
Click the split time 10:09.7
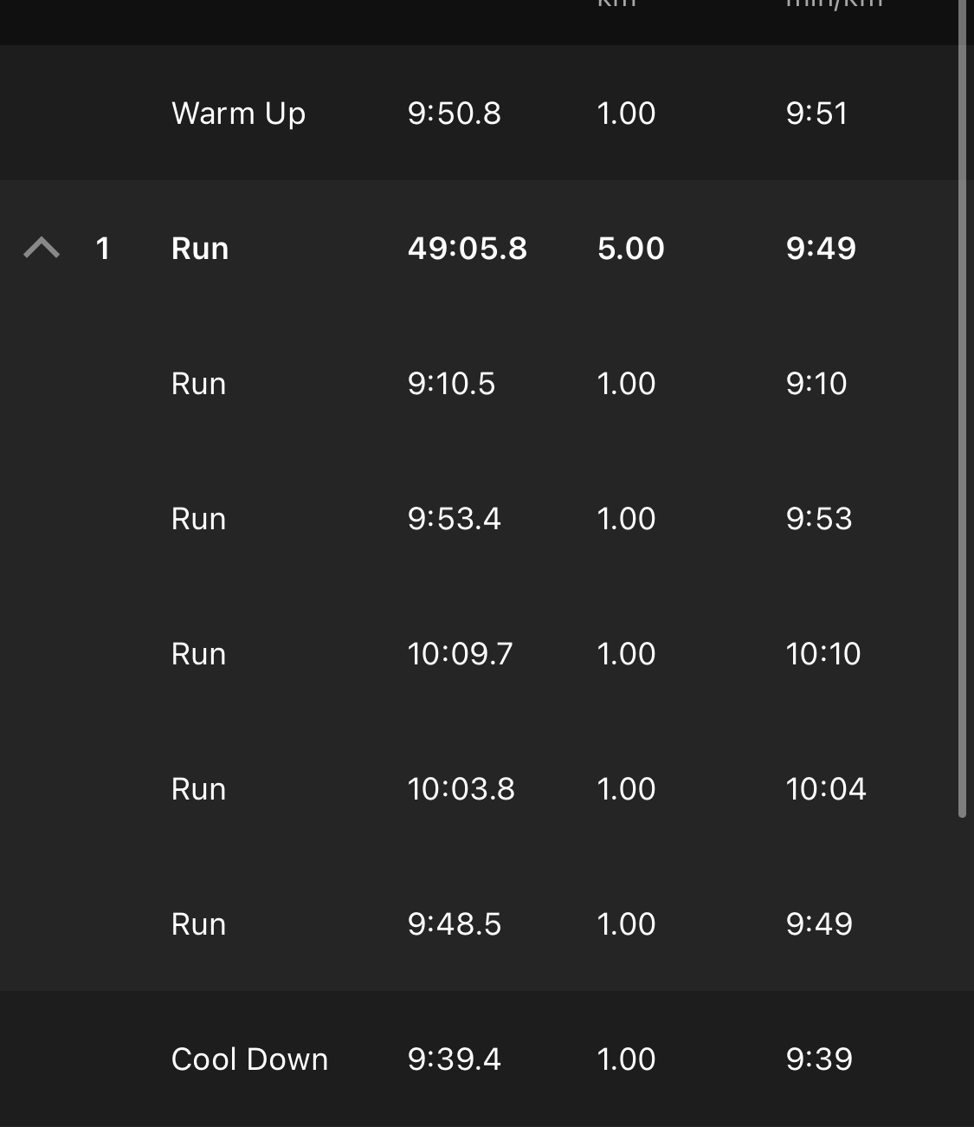[460, 654]
